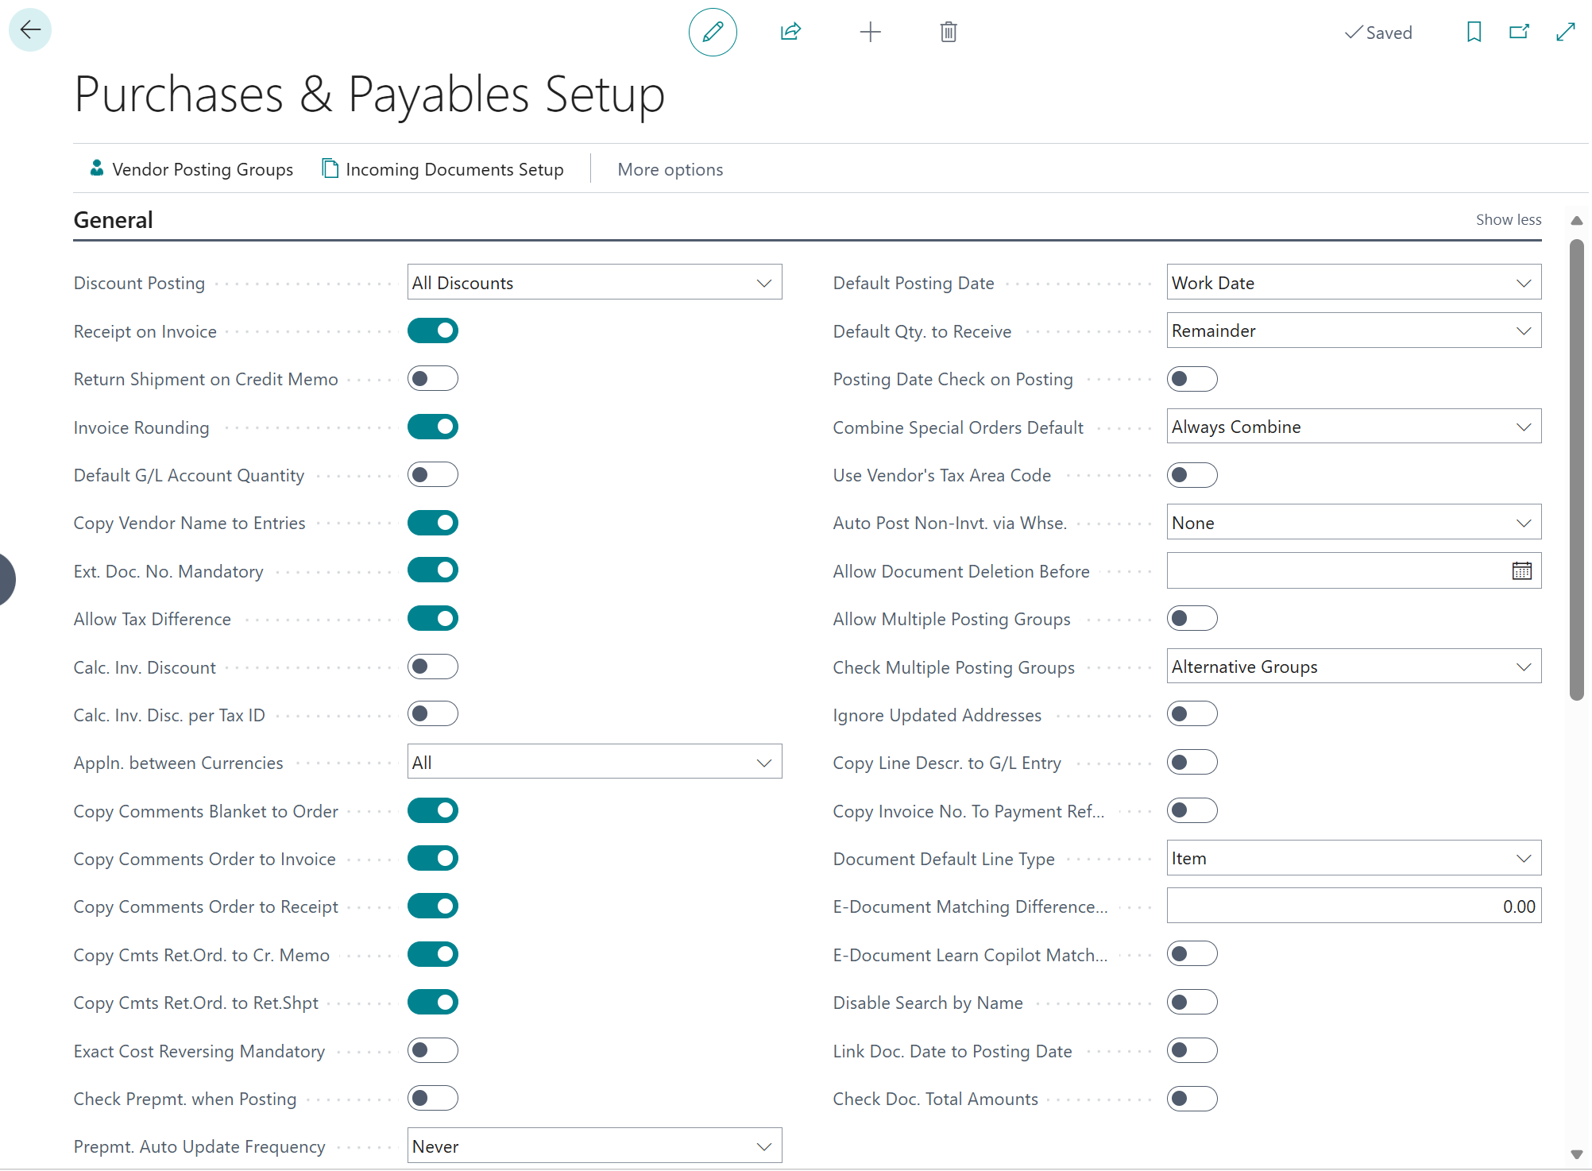This screenshot has height=1171, width=1592.
Task: Click the Discount Posting field label
Action: tap(139, 283)
